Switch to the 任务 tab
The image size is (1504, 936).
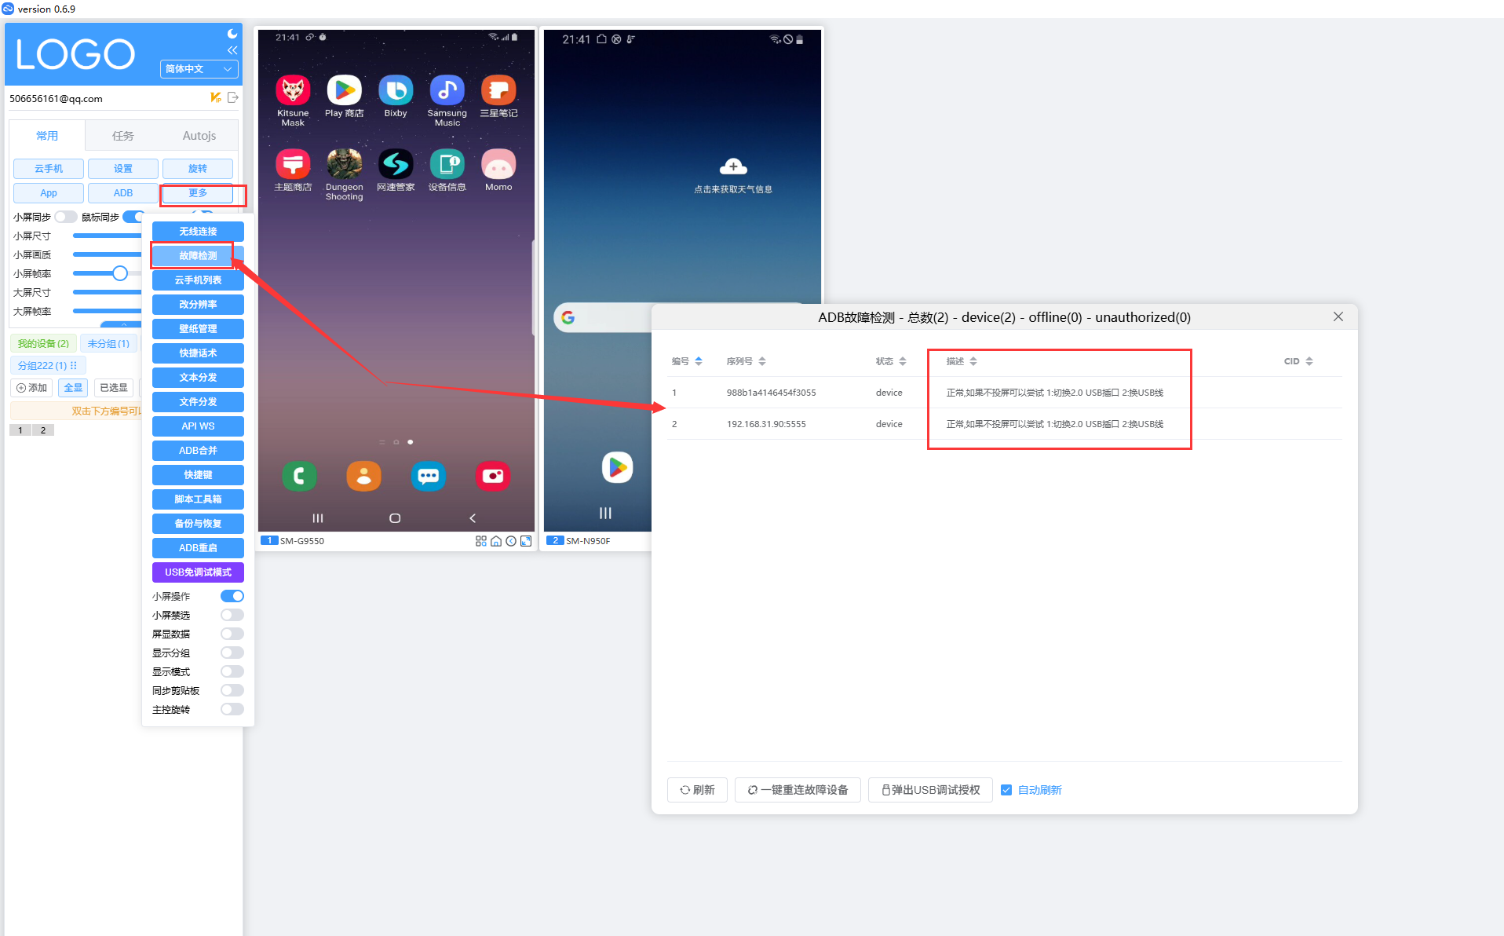tap(122, 136)
